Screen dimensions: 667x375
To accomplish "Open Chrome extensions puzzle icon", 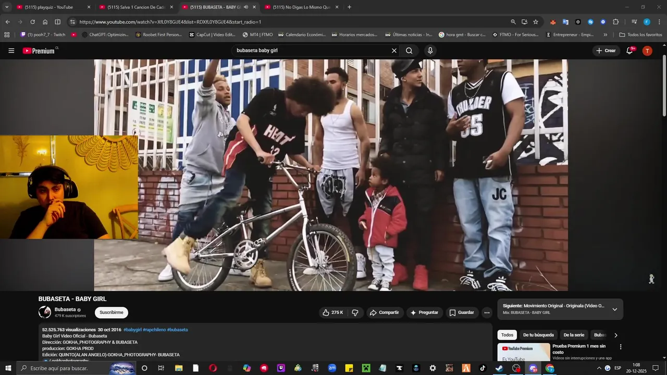I will coord(615,22).
